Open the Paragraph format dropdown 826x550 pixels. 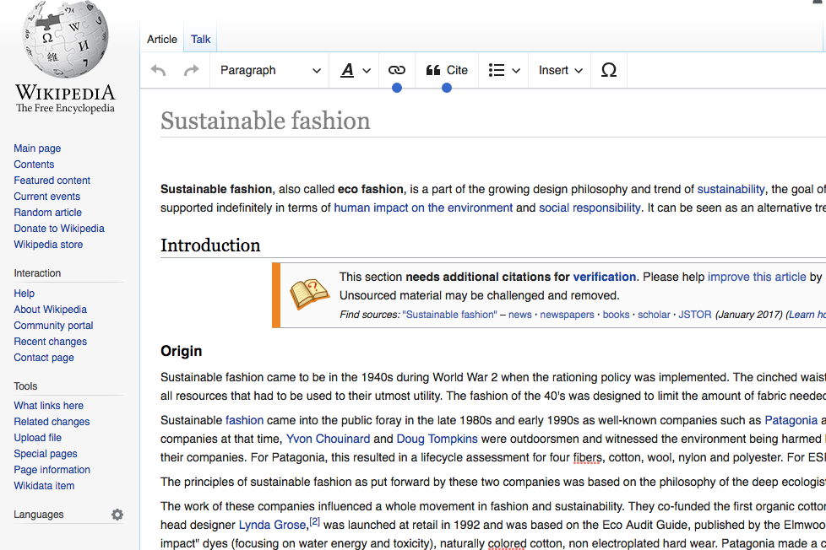tap(270, 70)
